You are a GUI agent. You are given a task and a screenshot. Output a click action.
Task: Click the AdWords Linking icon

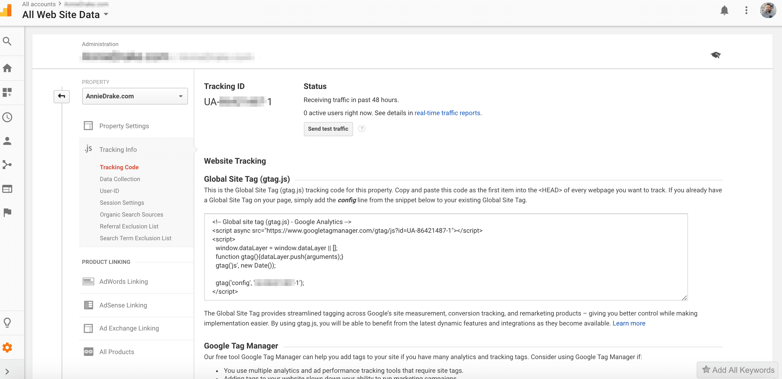point(88,281)
